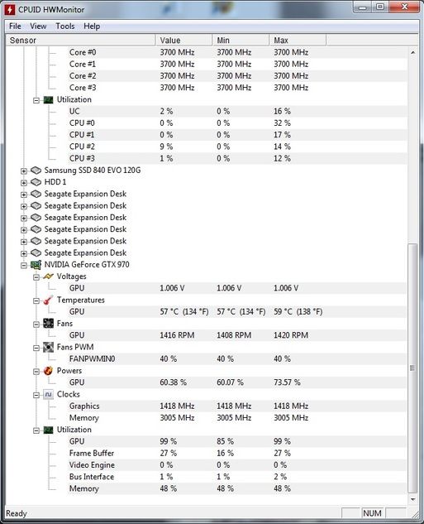Click the Powers flame icon
The width and height of the screenshot is (424, 524).
49,371
